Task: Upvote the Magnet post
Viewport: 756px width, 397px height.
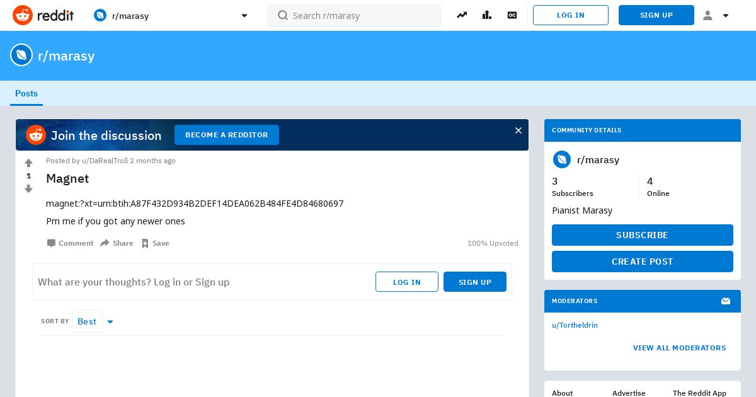Action: click(x=28, y=163)
